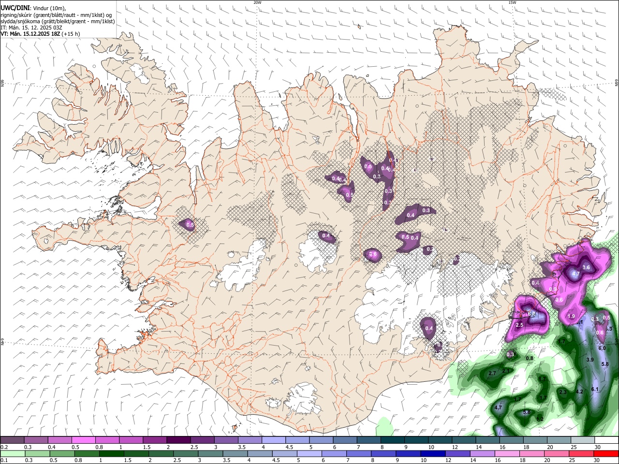Click the 0.4 label on the upper legend

(52, 447)
